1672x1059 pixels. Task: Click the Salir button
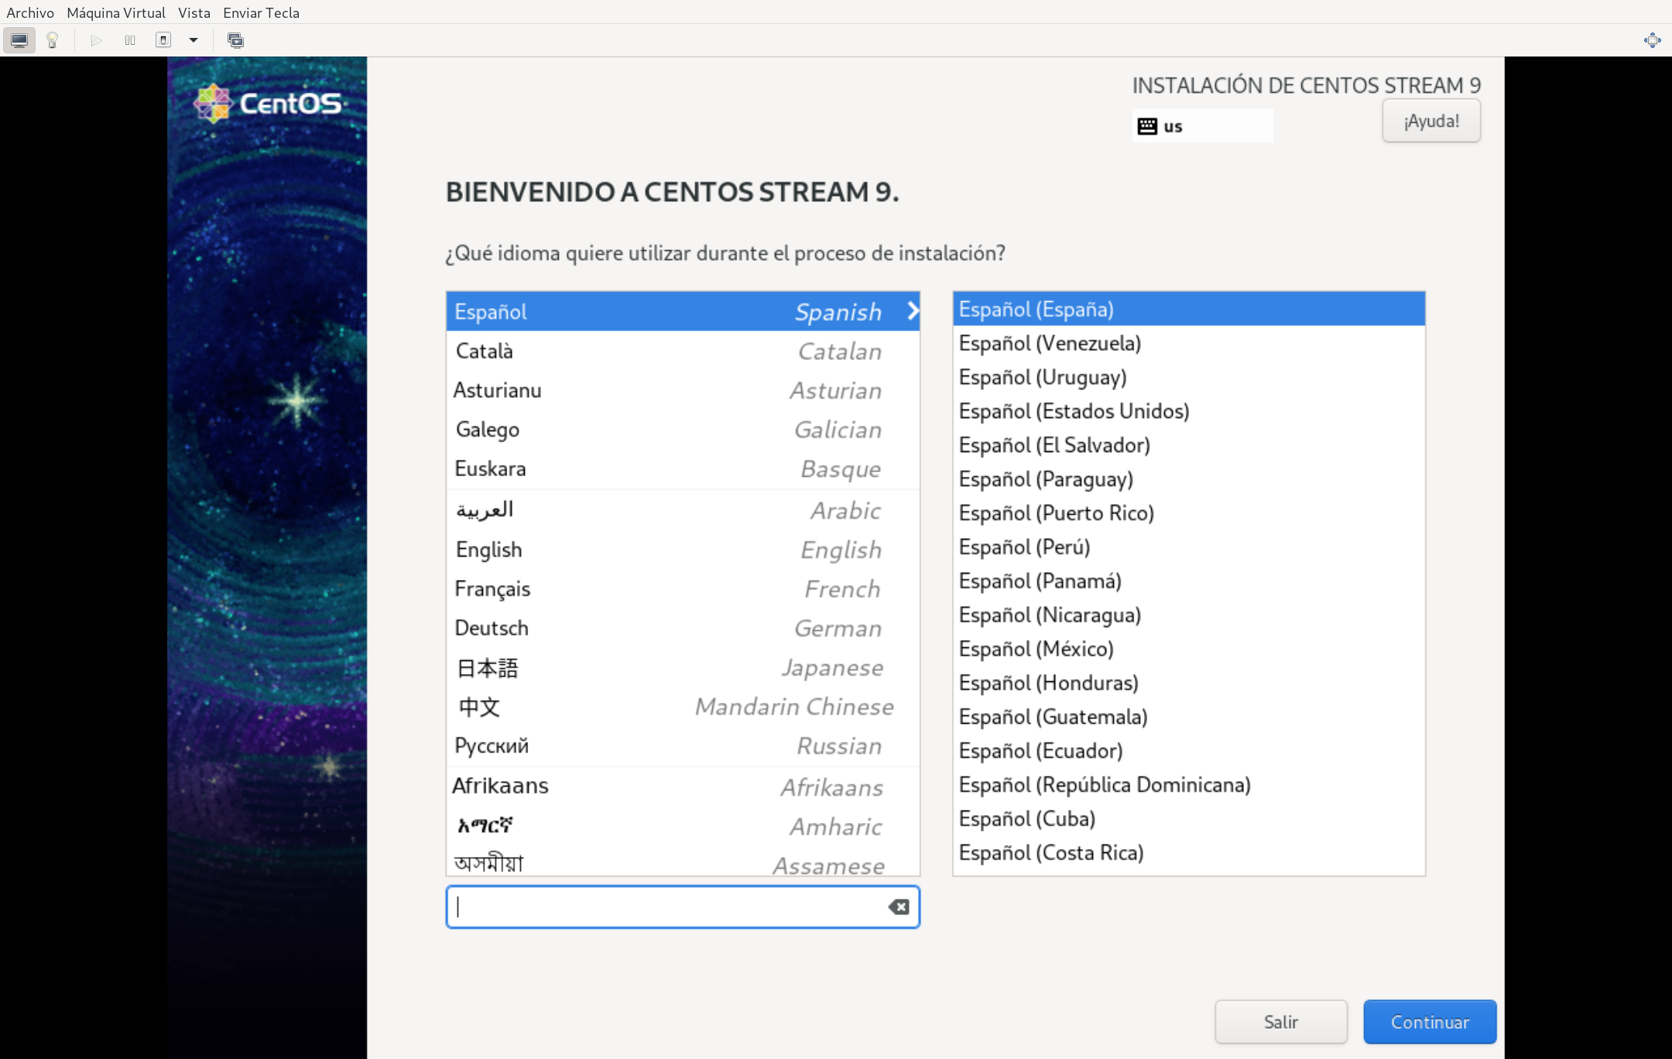(1280, 1022)
